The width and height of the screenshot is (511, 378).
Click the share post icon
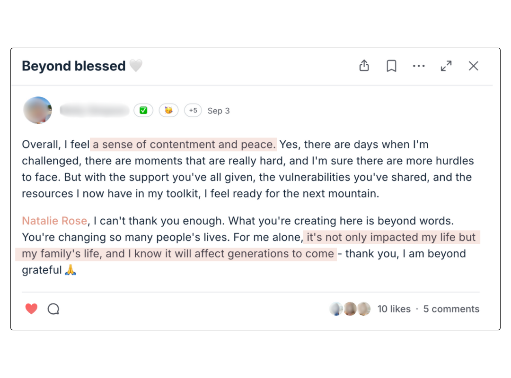(364, 66)
